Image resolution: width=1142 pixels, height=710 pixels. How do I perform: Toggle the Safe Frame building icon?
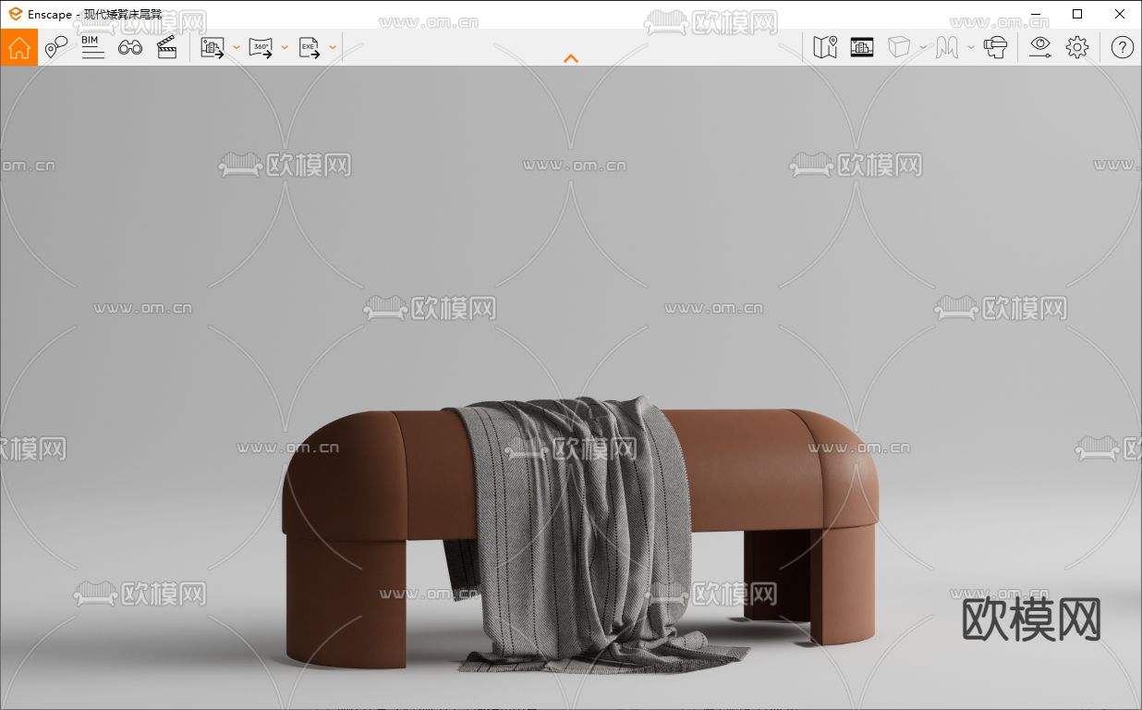click(x=862, y=47)
